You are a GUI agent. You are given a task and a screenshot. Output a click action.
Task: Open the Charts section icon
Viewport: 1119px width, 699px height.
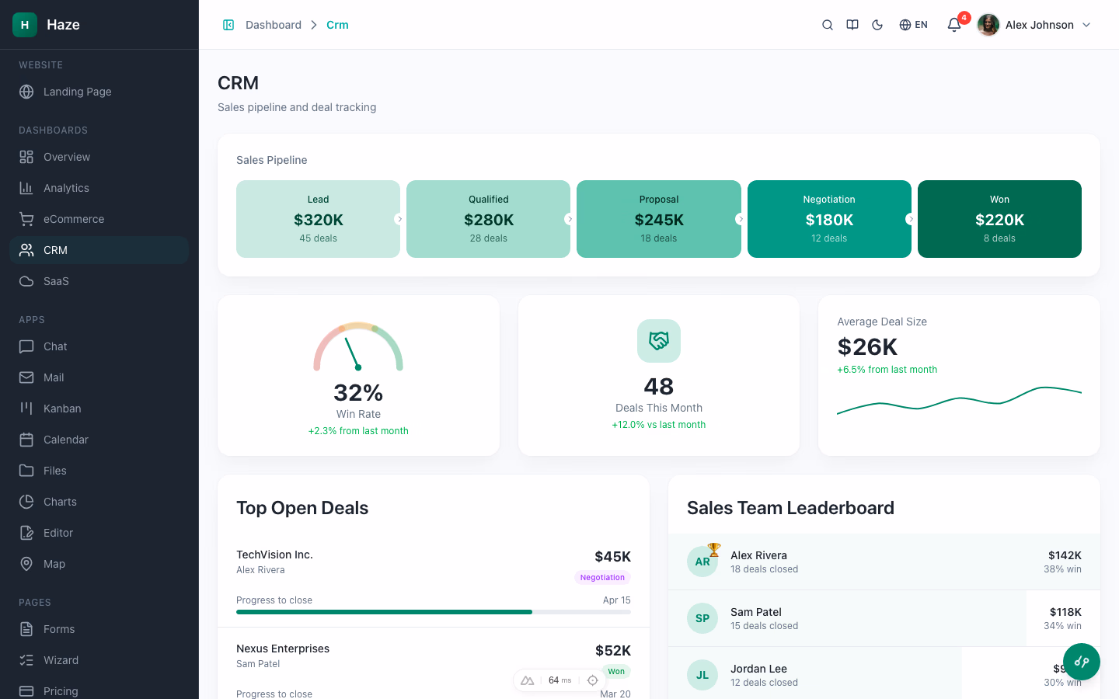pos(26,502)
